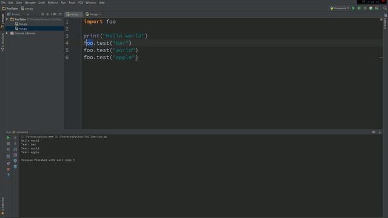Close the foo.py editor tab

coord(100,15)
